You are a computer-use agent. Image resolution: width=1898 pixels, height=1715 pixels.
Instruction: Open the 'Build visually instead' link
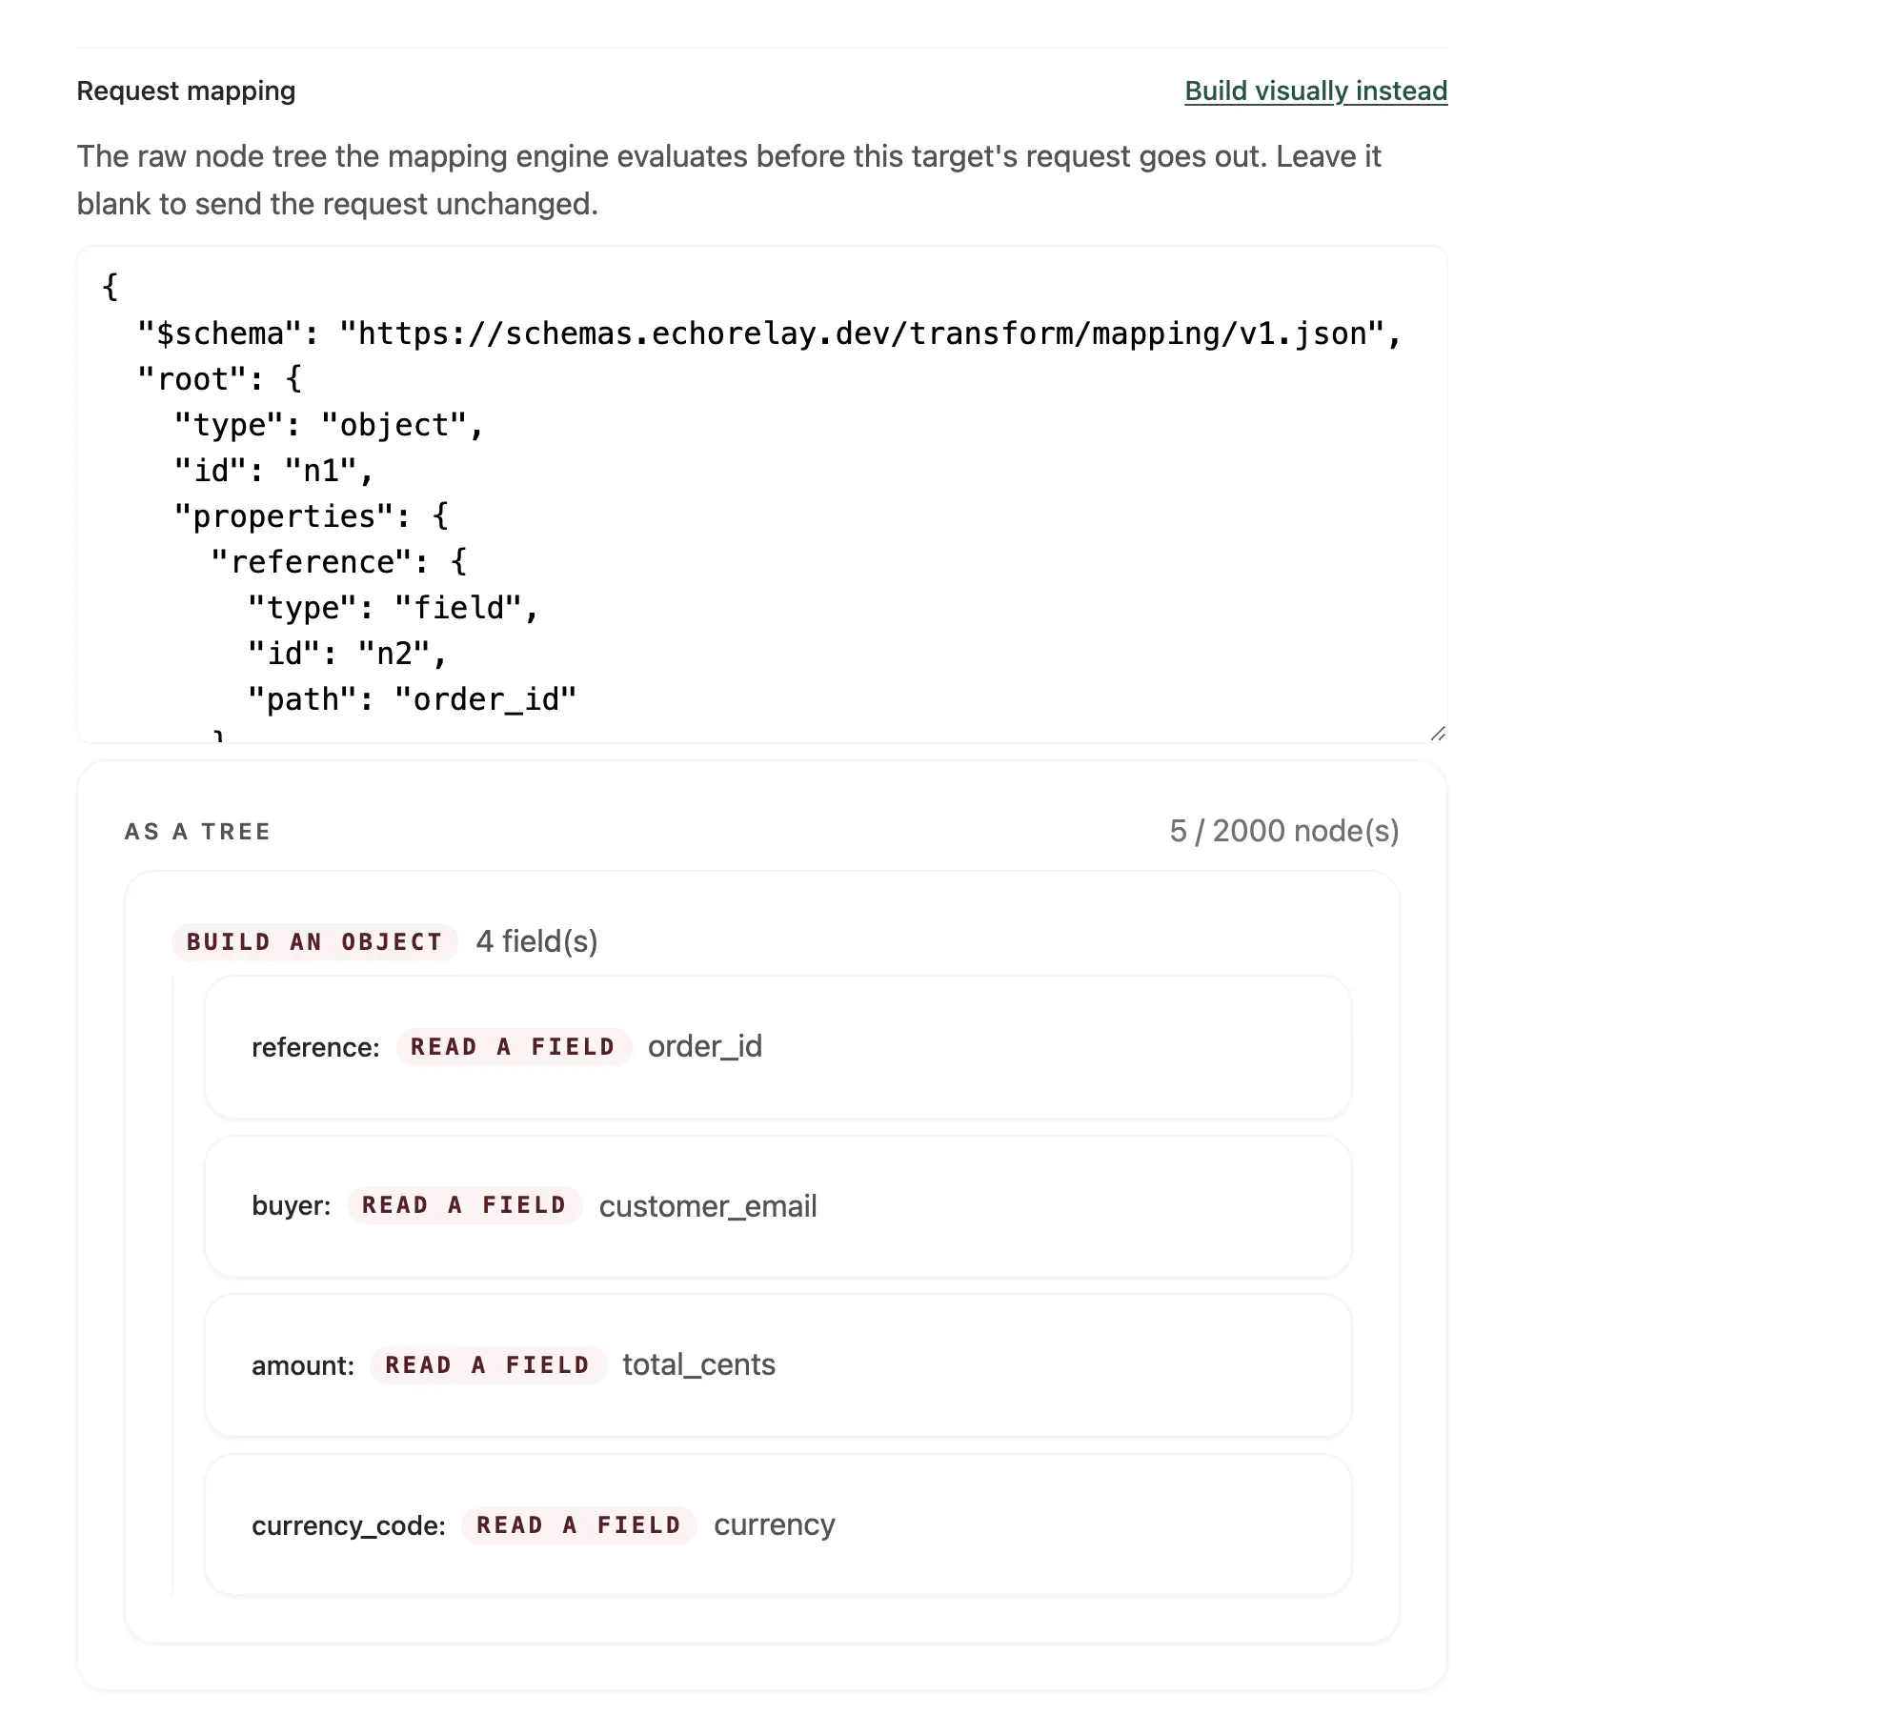(1315, 91)
